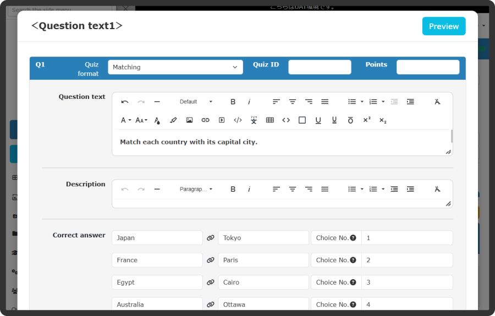Click the Quiz ID input field

click(320, 67)
